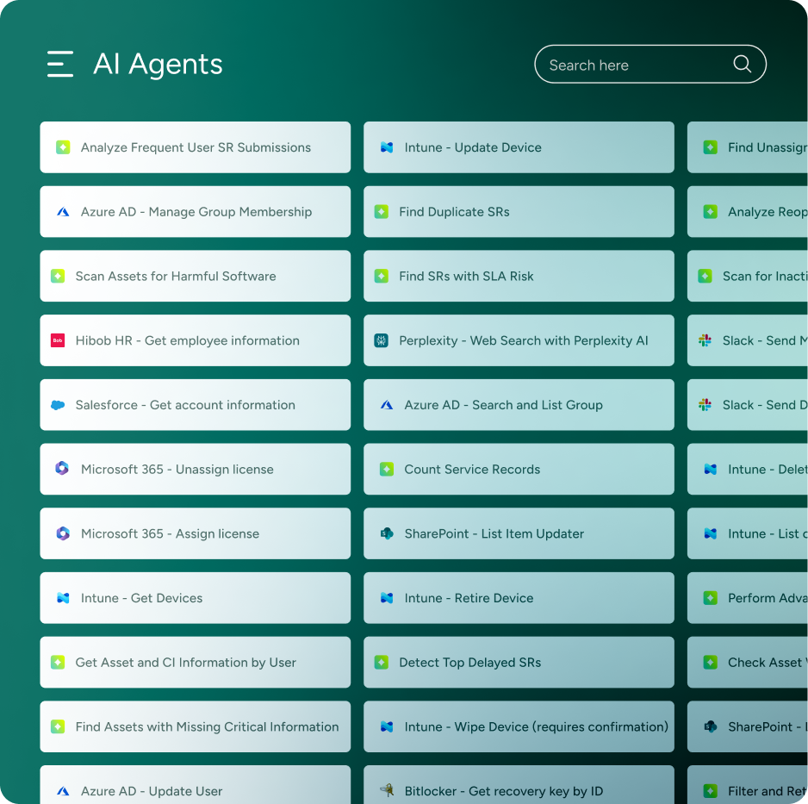
Task: Click the SharePoint List Item Updater icon
Action: (387, 534)
